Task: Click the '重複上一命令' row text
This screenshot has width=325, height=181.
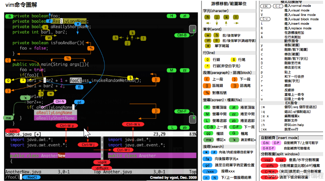Action: coord(294,95)
